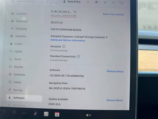Tap the Name Your Vehicle link
Viewport: 158px width, 119px height.
[x=113, y=15]
